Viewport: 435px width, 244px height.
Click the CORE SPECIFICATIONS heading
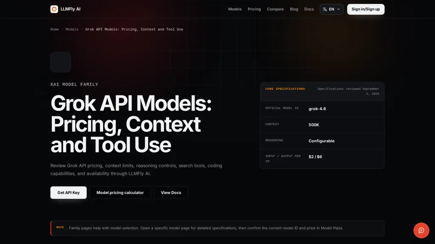click(x=285, y=89)
